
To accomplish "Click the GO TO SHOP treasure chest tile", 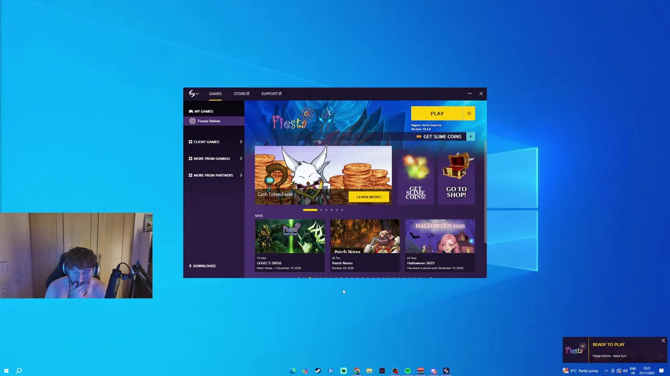I will [x=456, y=178].
